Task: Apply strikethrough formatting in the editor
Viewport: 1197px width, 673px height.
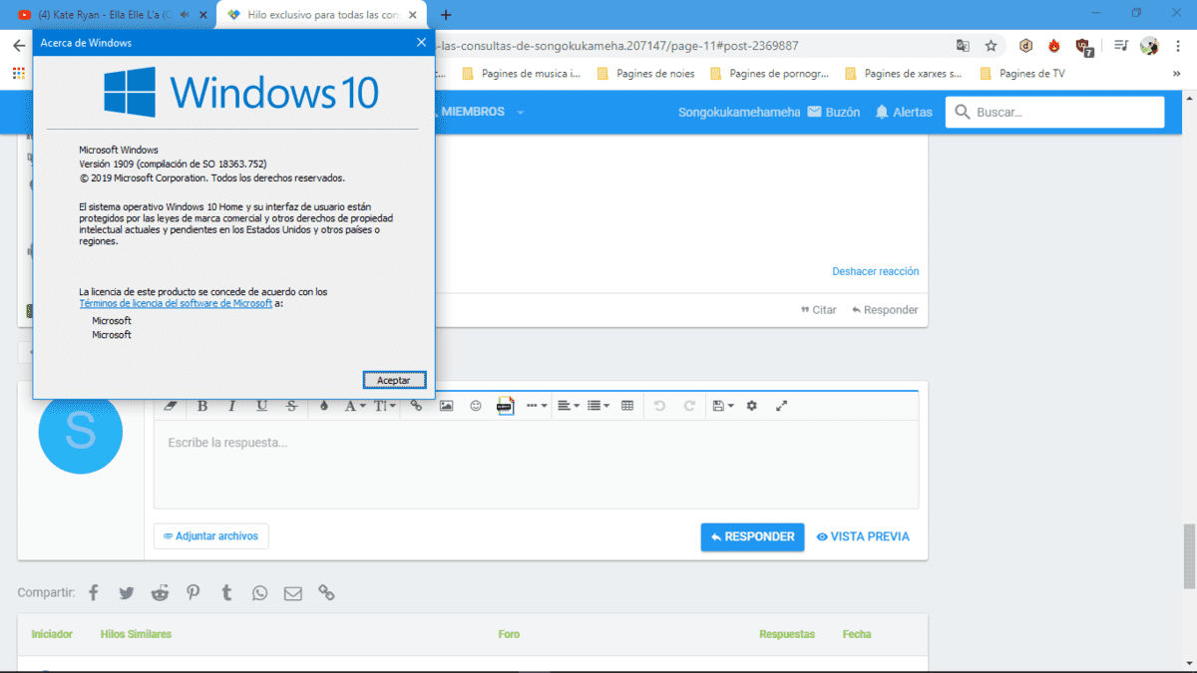Action: coord(291,406)
